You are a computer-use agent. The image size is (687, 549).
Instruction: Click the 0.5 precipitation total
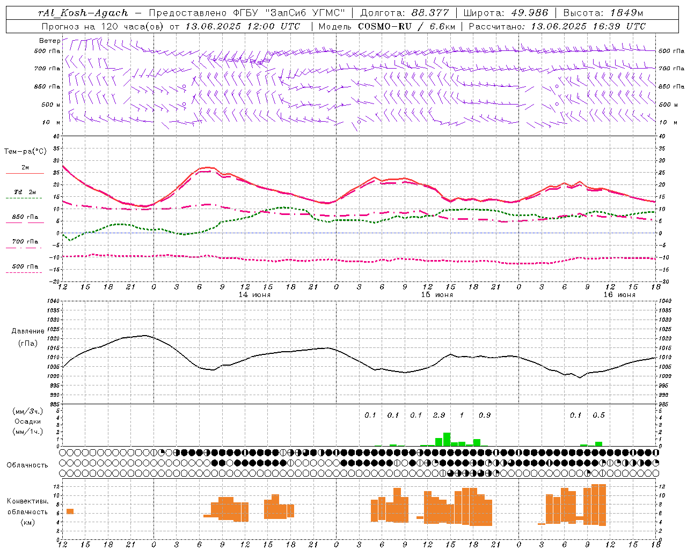tap(598, 416)
